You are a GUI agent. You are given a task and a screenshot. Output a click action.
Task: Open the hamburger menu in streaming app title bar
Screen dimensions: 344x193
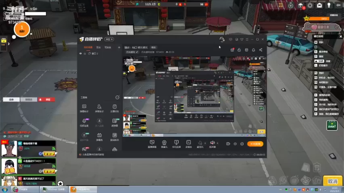click(x=247, y=39)
